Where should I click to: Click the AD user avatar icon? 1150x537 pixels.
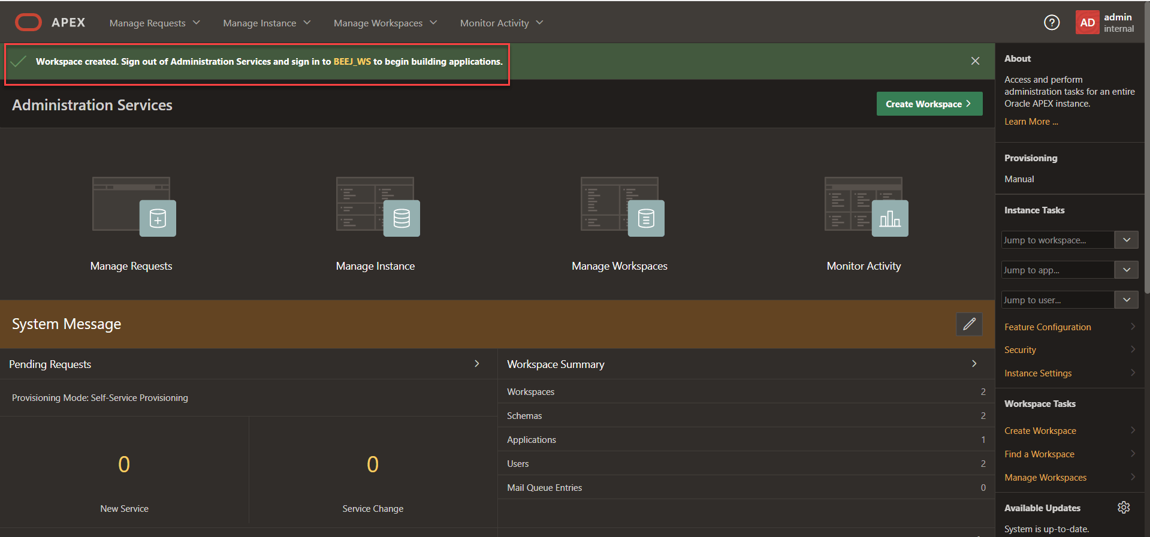1087,23
